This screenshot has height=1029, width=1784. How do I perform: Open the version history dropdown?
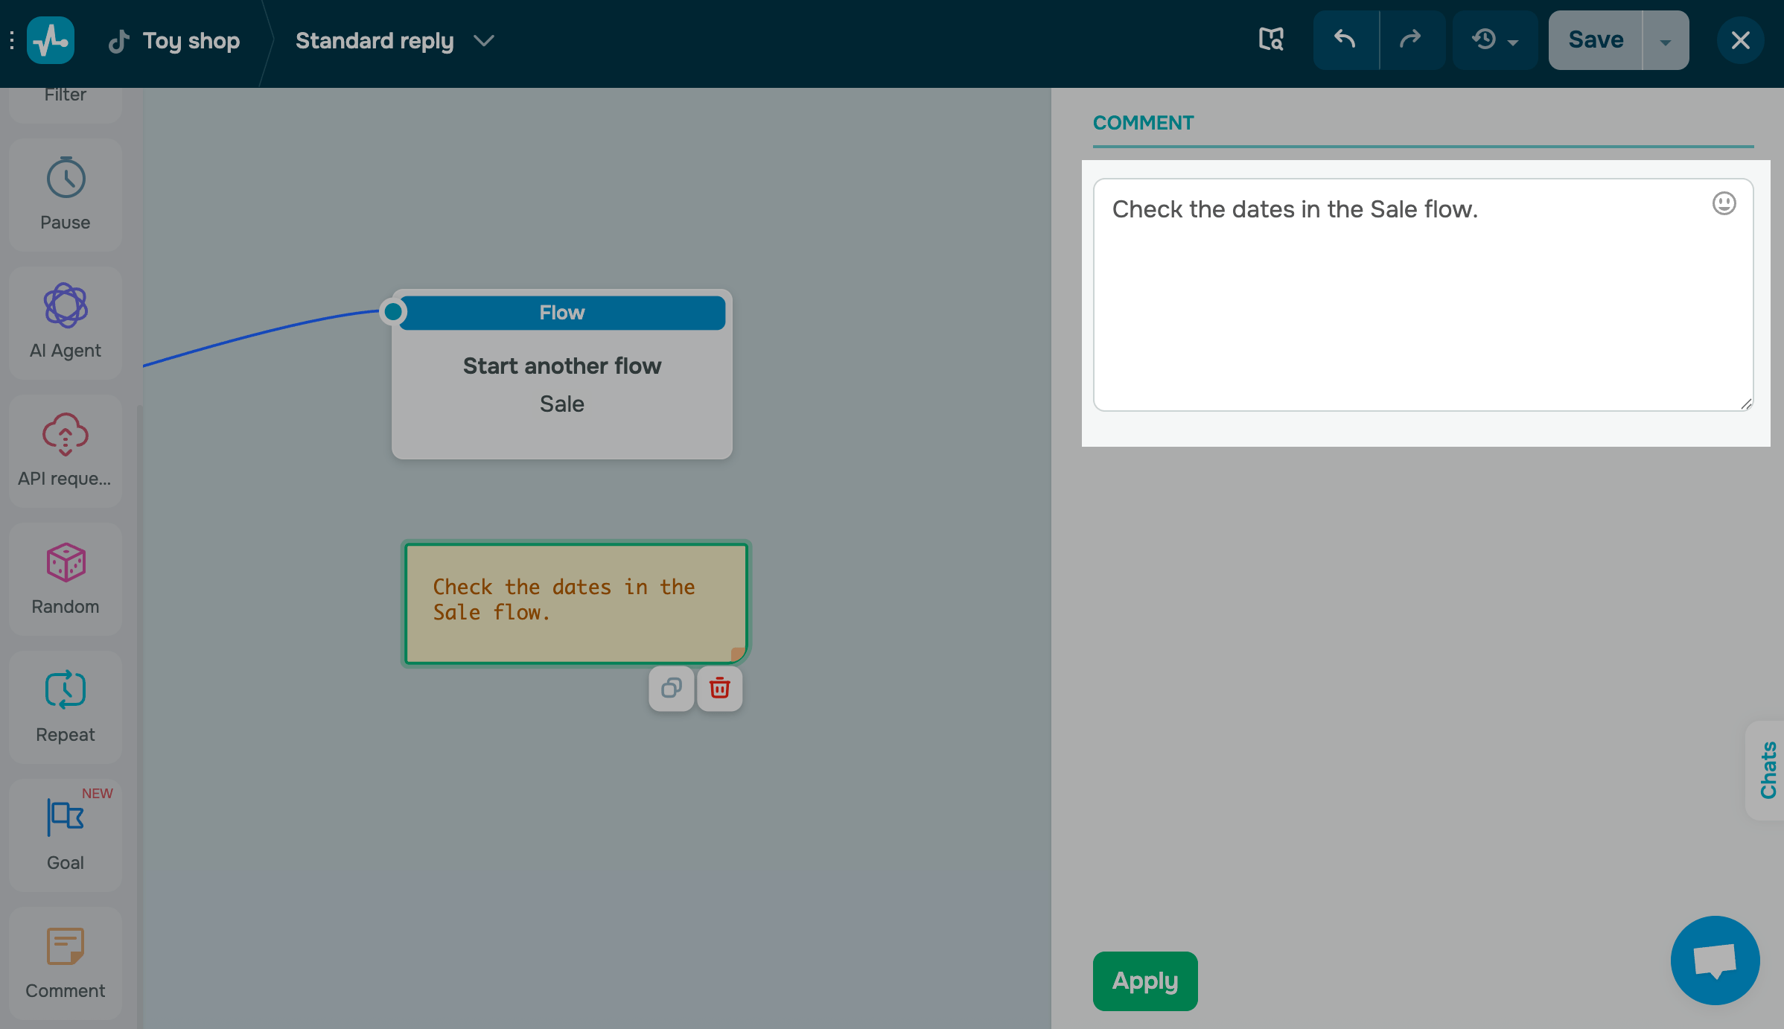coord(1494,39)
